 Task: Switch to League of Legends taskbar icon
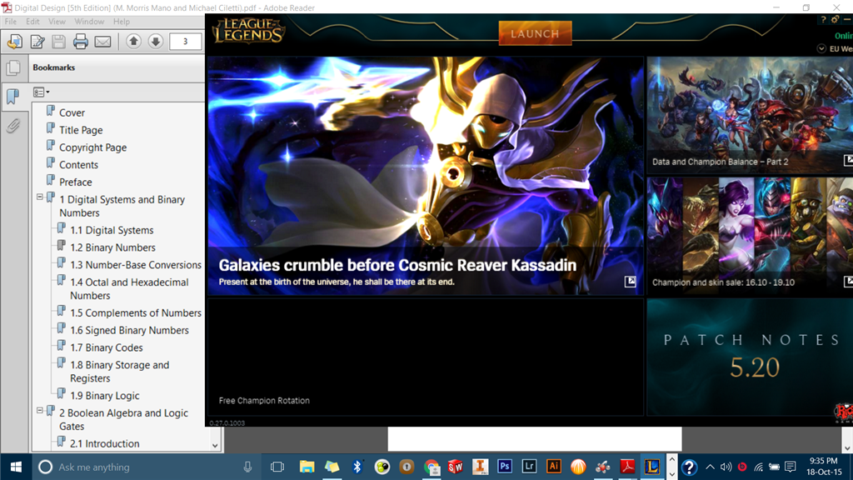(652, 467)
